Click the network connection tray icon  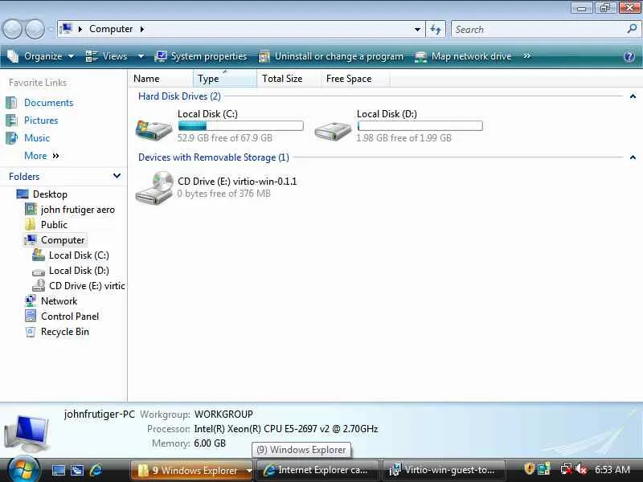[x=567, y=469]
